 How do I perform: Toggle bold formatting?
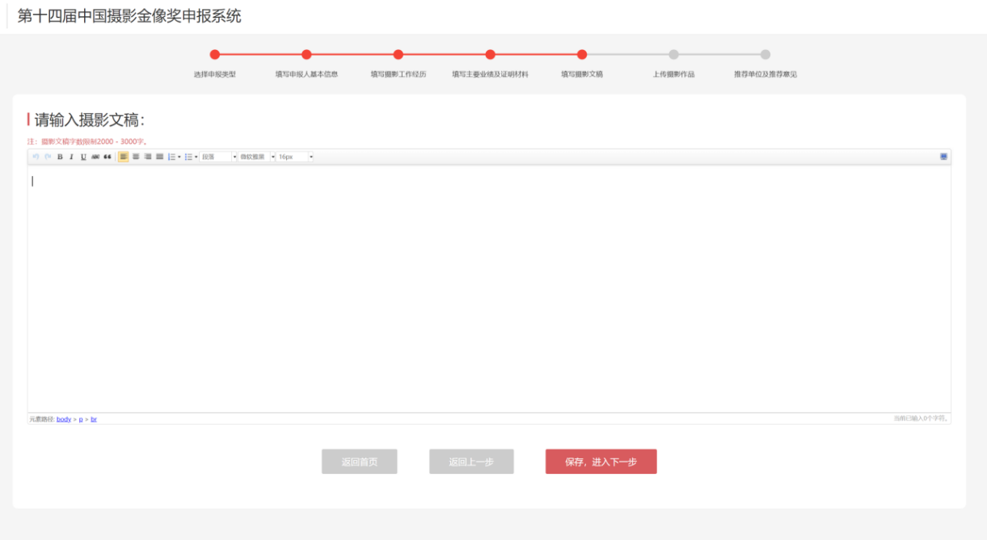click(x=60, y=157)
